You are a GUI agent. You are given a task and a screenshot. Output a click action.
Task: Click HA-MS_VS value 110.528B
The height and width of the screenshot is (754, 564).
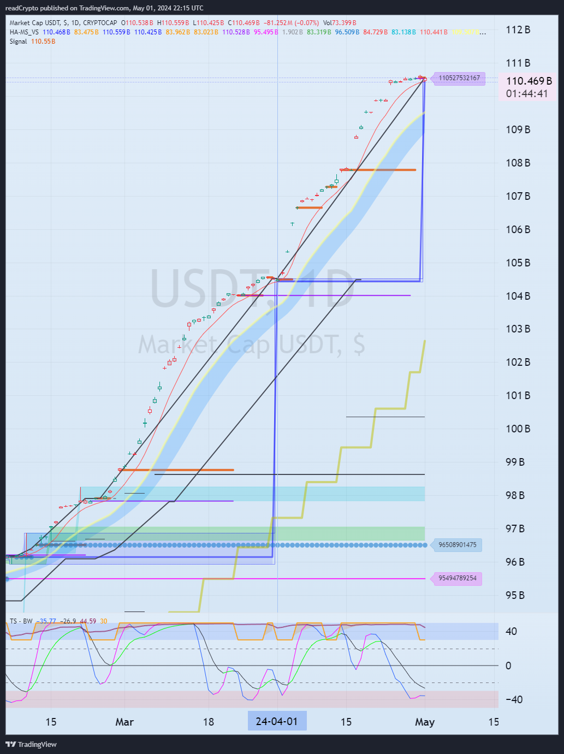(236, 32)
